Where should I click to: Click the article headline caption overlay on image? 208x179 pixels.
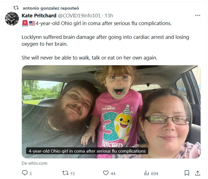click(87, 151)
